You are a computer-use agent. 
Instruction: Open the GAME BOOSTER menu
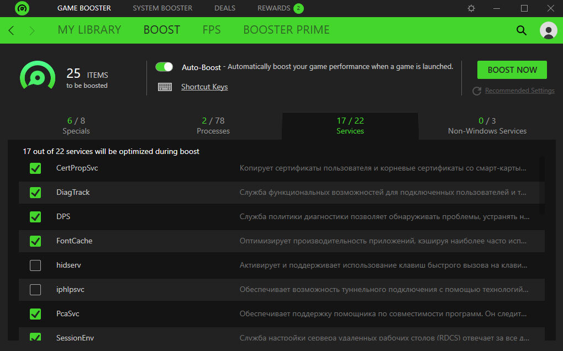point(84,8)
